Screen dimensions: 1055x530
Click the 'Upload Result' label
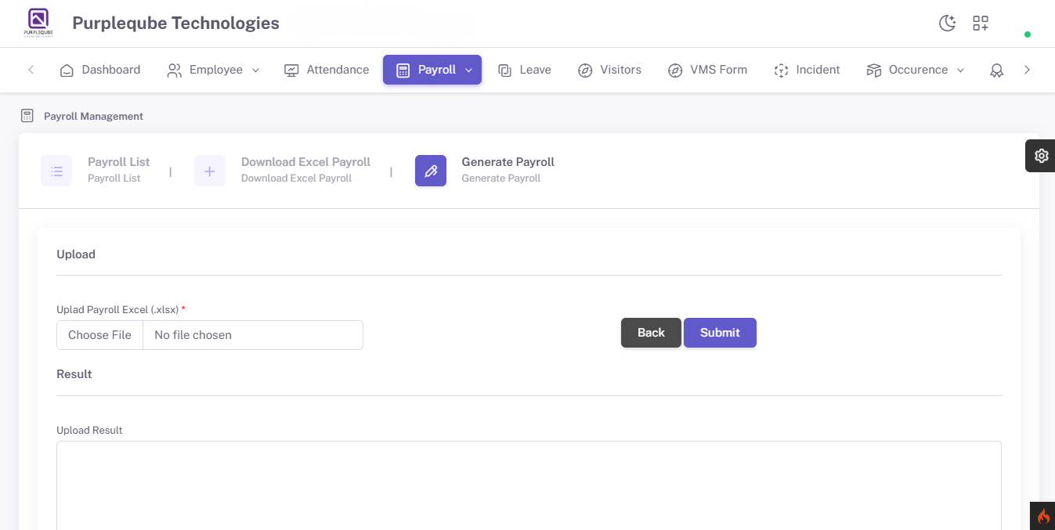click(x=89, y=431)
